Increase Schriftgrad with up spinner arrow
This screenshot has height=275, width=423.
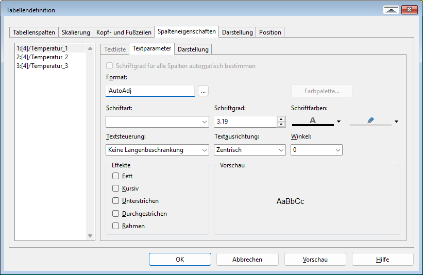pyautogui.click(x=281, y=119)
